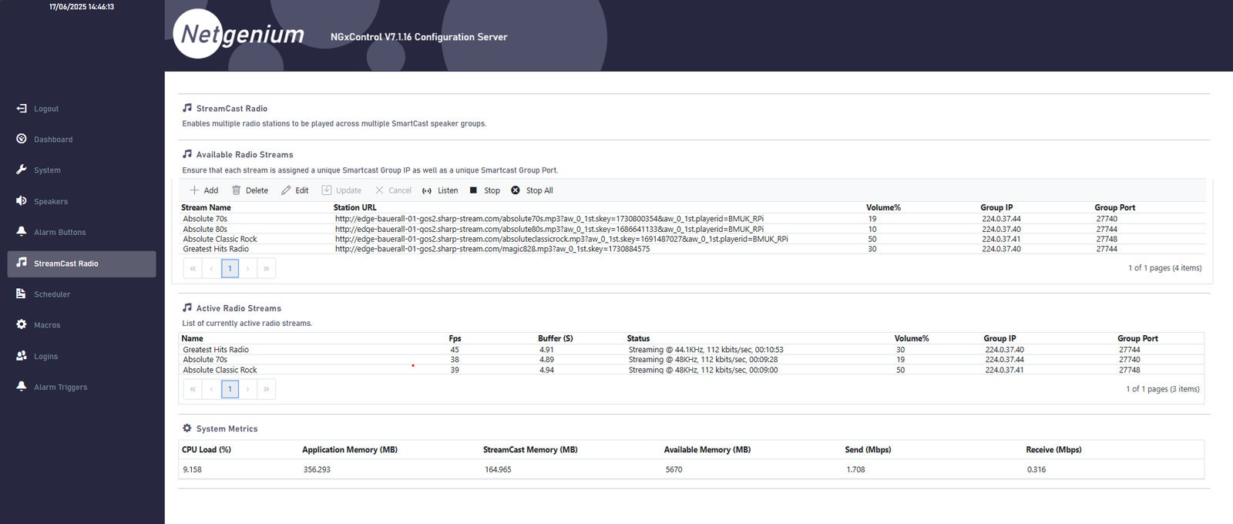
Task: Click Application Memory value 356.293
Action: pos(317,469)
